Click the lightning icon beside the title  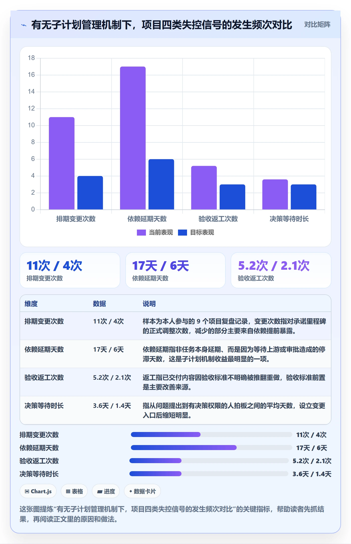[x=24, y=25]
